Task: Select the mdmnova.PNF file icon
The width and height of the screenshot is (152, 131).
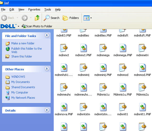Action: pyautogui.click(x=64, y=107)
